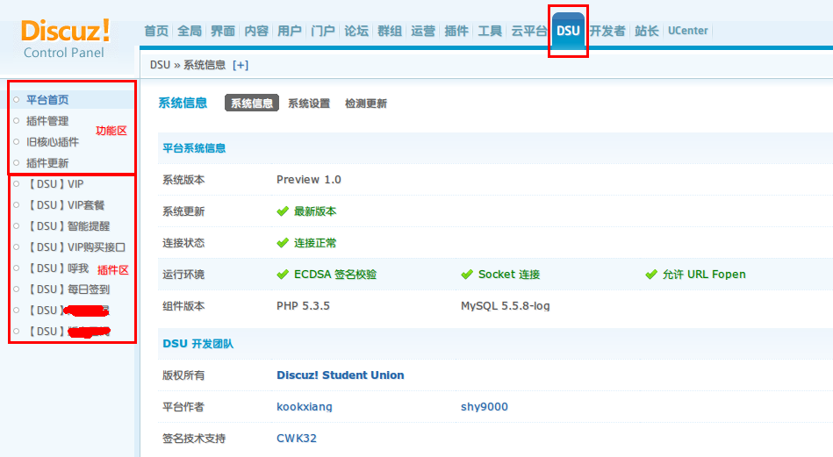Open the 首页 top menu
This screenshot has height=457, width=833.
coord(156,31)
